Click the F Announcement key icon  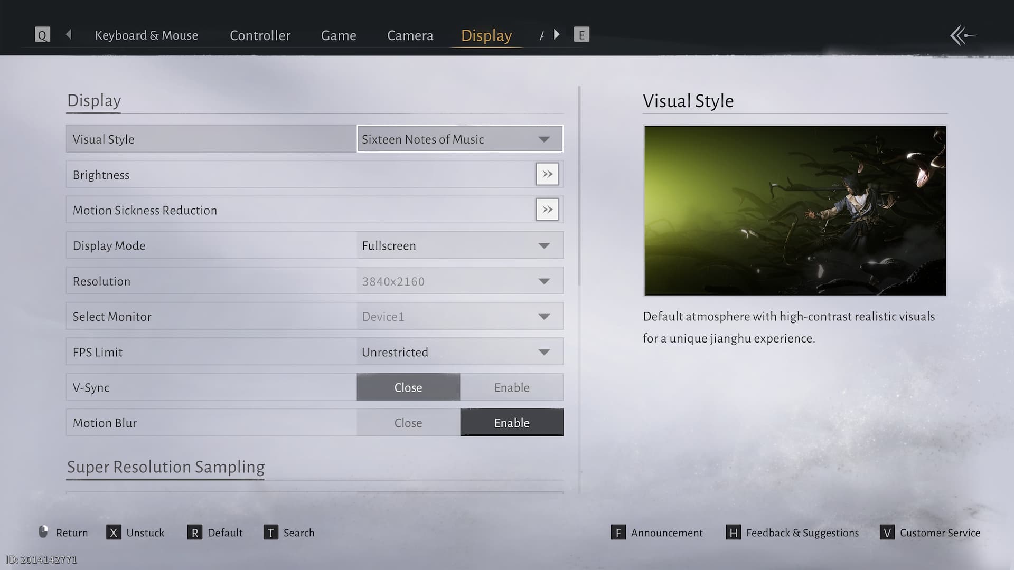618,533
